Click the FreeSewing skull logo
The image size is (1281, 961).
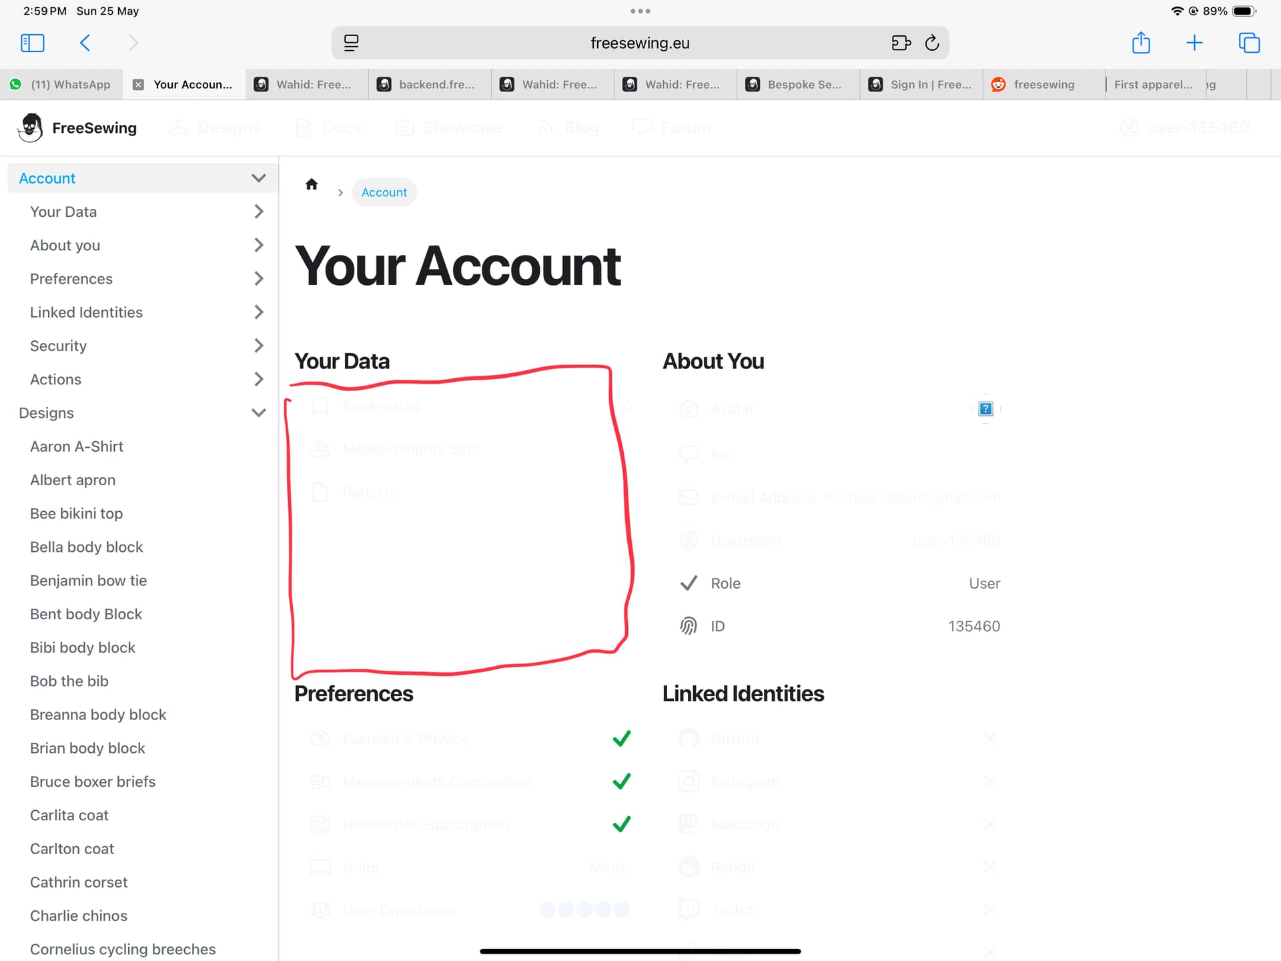click(x=30, y=127)
